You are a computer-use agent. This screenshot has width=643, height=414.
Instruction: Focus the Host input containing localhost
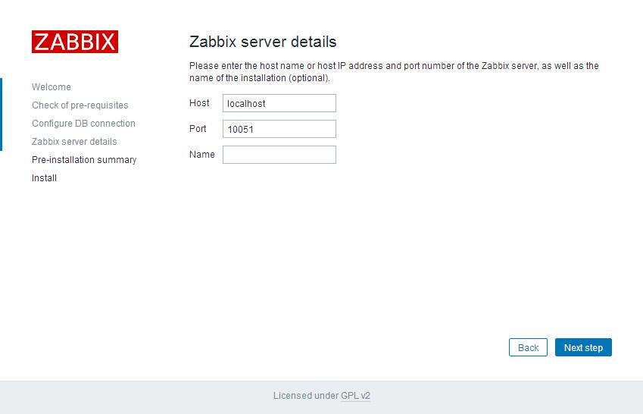tap(279, 103)
